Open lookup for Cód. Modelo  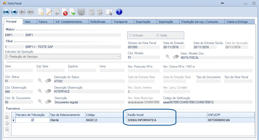tap(167, 56)
